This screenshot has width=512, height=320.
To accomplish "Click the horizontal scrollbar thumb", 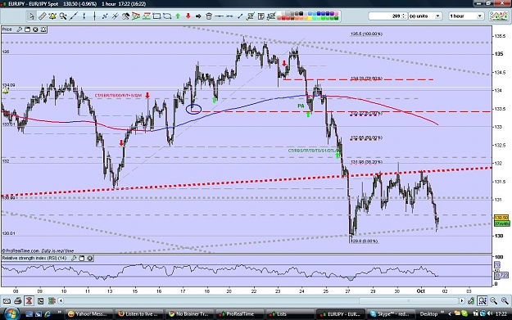I will [409, 300].
